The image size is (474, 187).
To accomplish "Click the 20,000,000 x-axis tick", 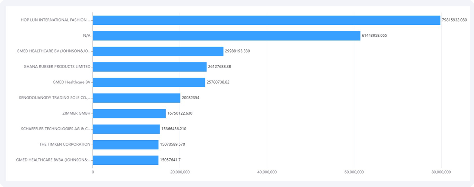I will tap(180, 172).
